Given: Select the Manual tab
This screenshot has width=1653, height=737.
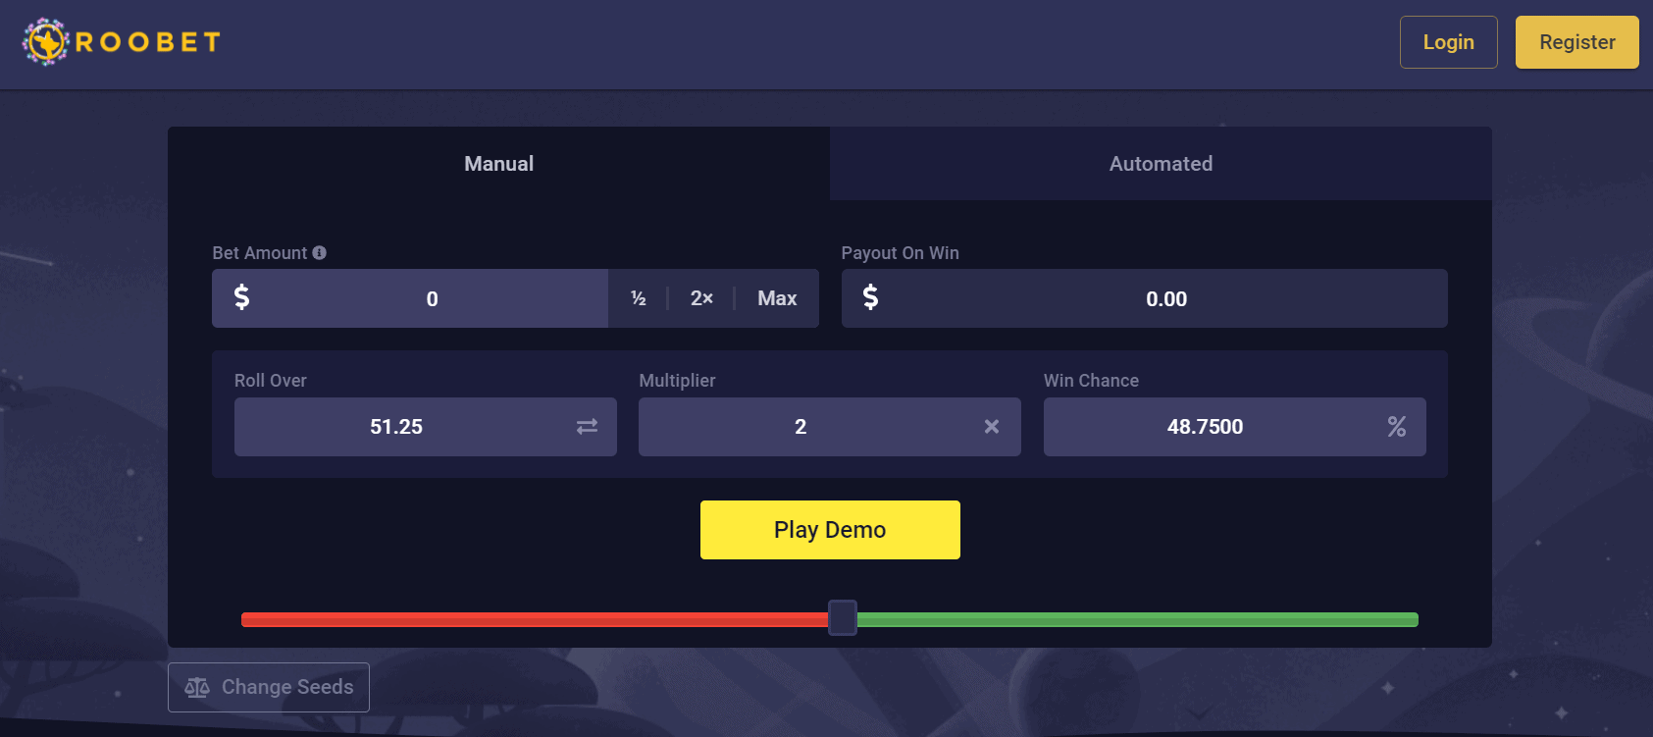Looking at the screenshot, I should coord(498,164).
